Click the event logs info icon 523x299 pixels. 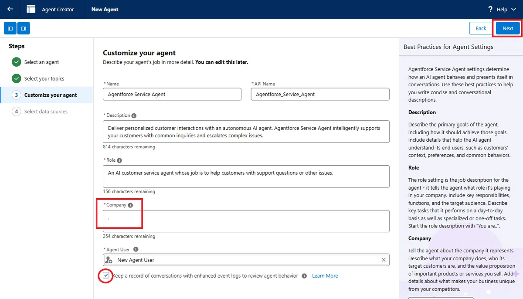304,276
